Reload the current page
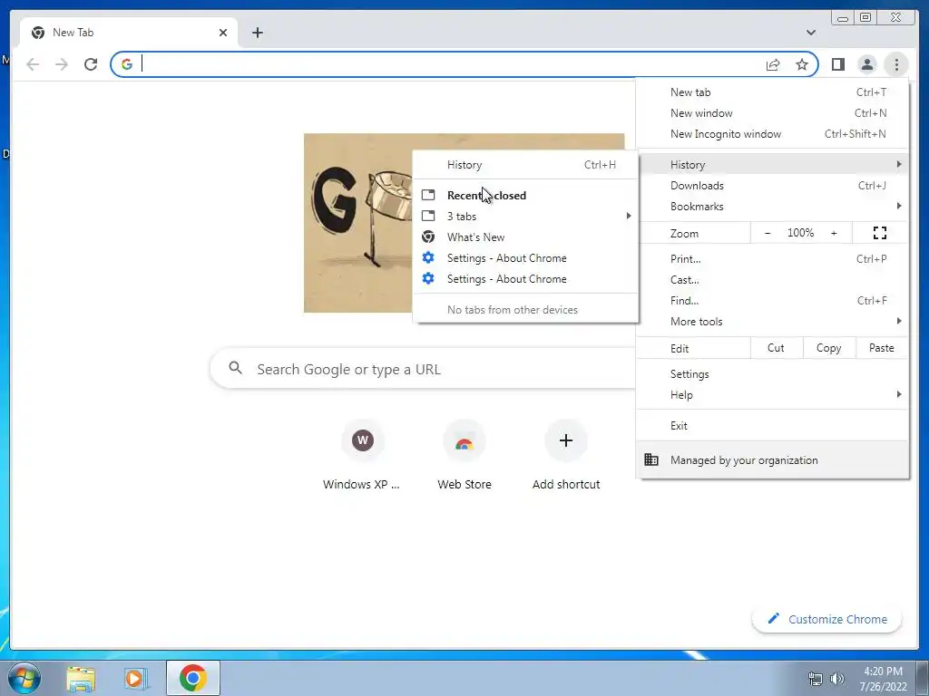The width and height of the screenshot is (929, 696). (x=91, y=64)
